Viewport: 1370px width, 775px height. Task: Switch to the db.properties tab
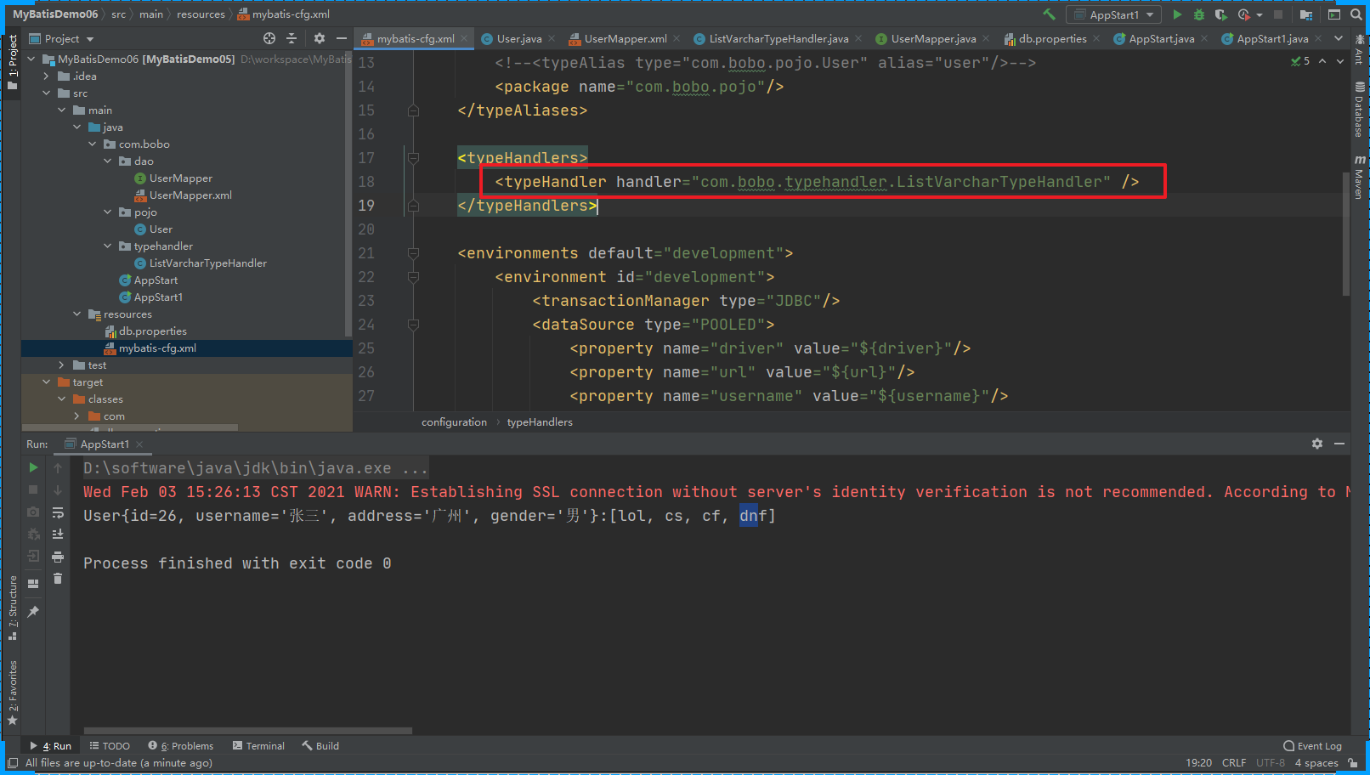point(1052,38)
